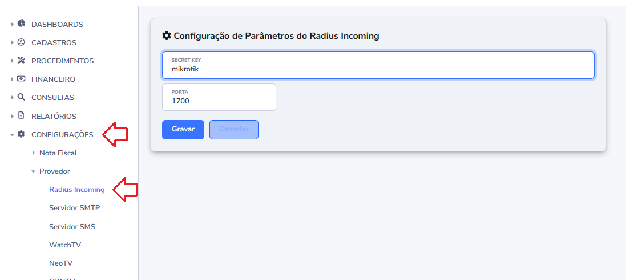Click the Procedimentos tools icon

(x=22, y=61)
